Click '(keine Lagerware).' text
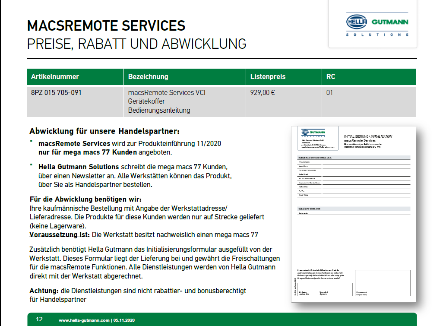 [x=57, y=226]
